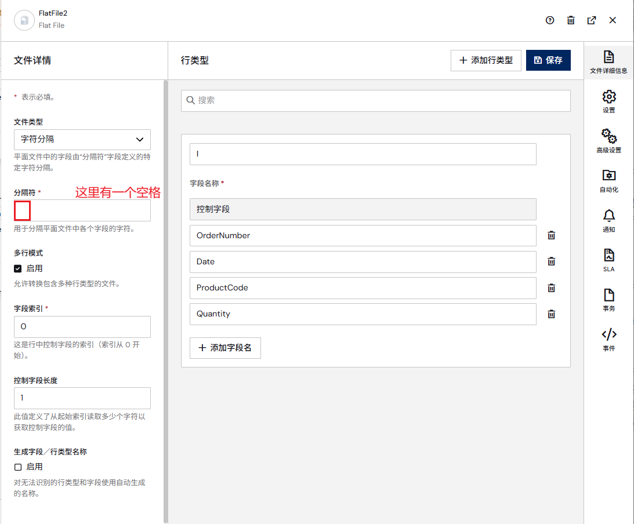Edit the Quantity field name
The image size is (634, 524).
(363, 314)
